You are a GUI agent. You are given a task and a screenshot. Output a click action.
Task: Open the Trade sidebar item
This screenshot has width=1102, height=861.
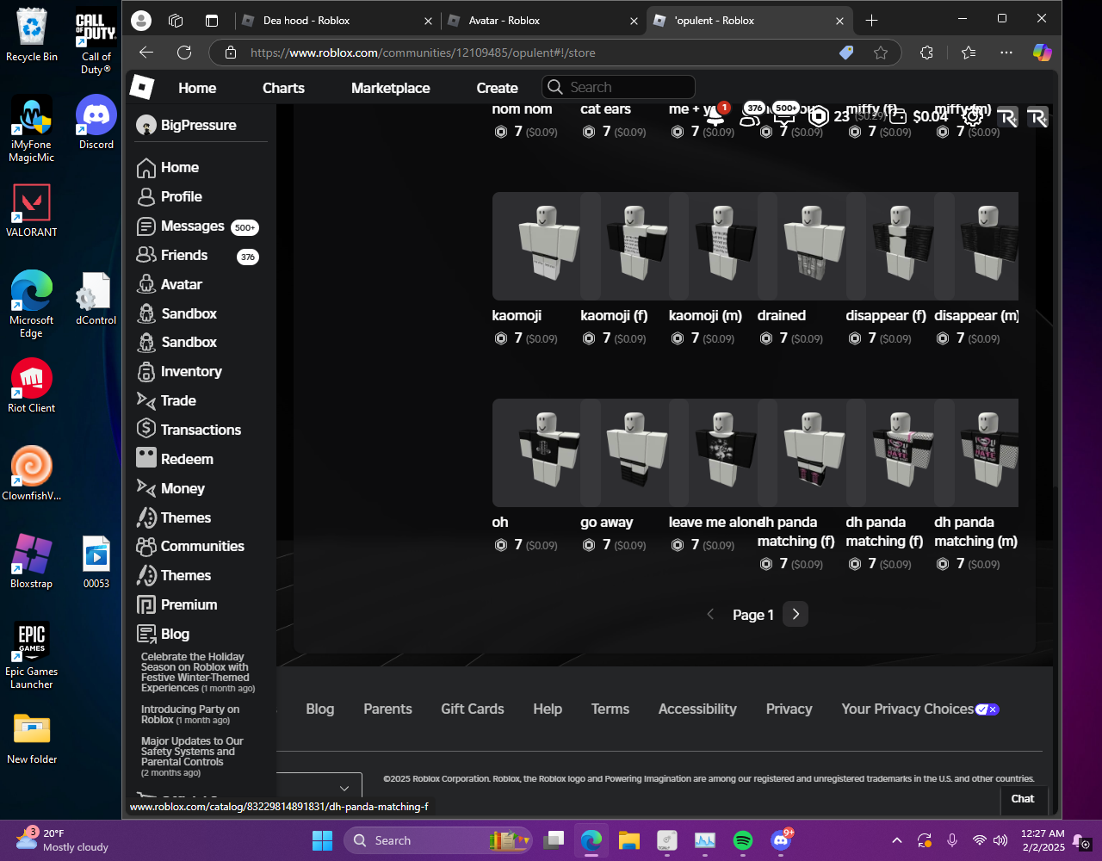[x=177, y=401]
